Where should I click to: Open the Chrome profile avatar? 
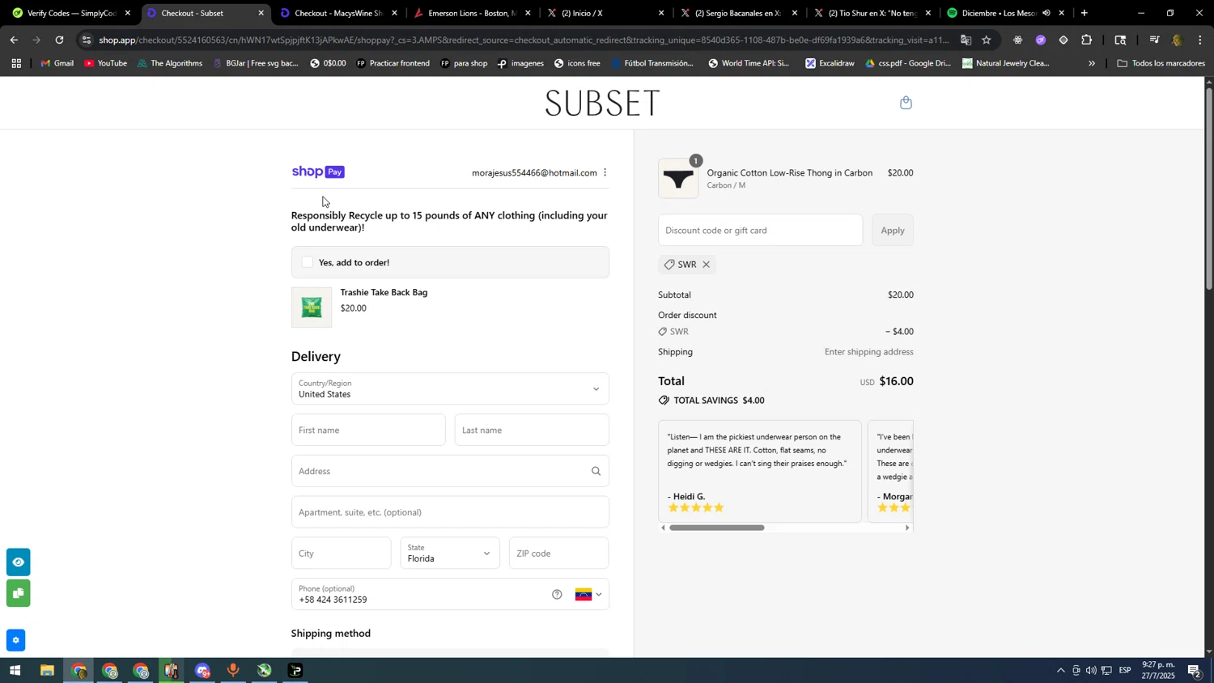(1177, 40)
